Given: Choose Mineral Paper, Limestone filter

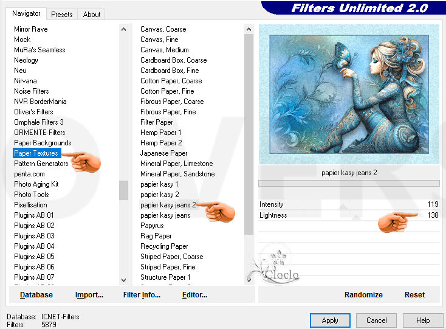Looking at the screenshot, I should [177, 164].
